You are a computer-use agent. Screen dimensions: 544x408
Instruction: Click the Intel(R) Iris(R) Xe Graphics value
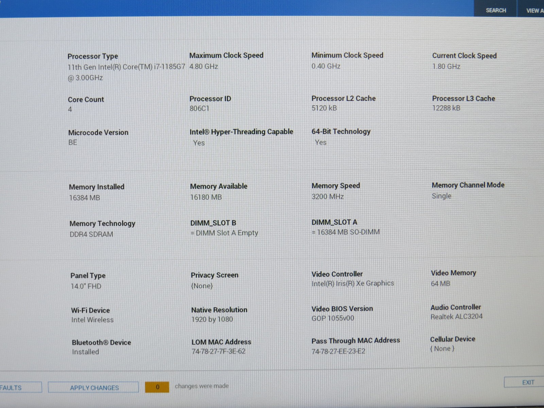click(x=353, y=283)
